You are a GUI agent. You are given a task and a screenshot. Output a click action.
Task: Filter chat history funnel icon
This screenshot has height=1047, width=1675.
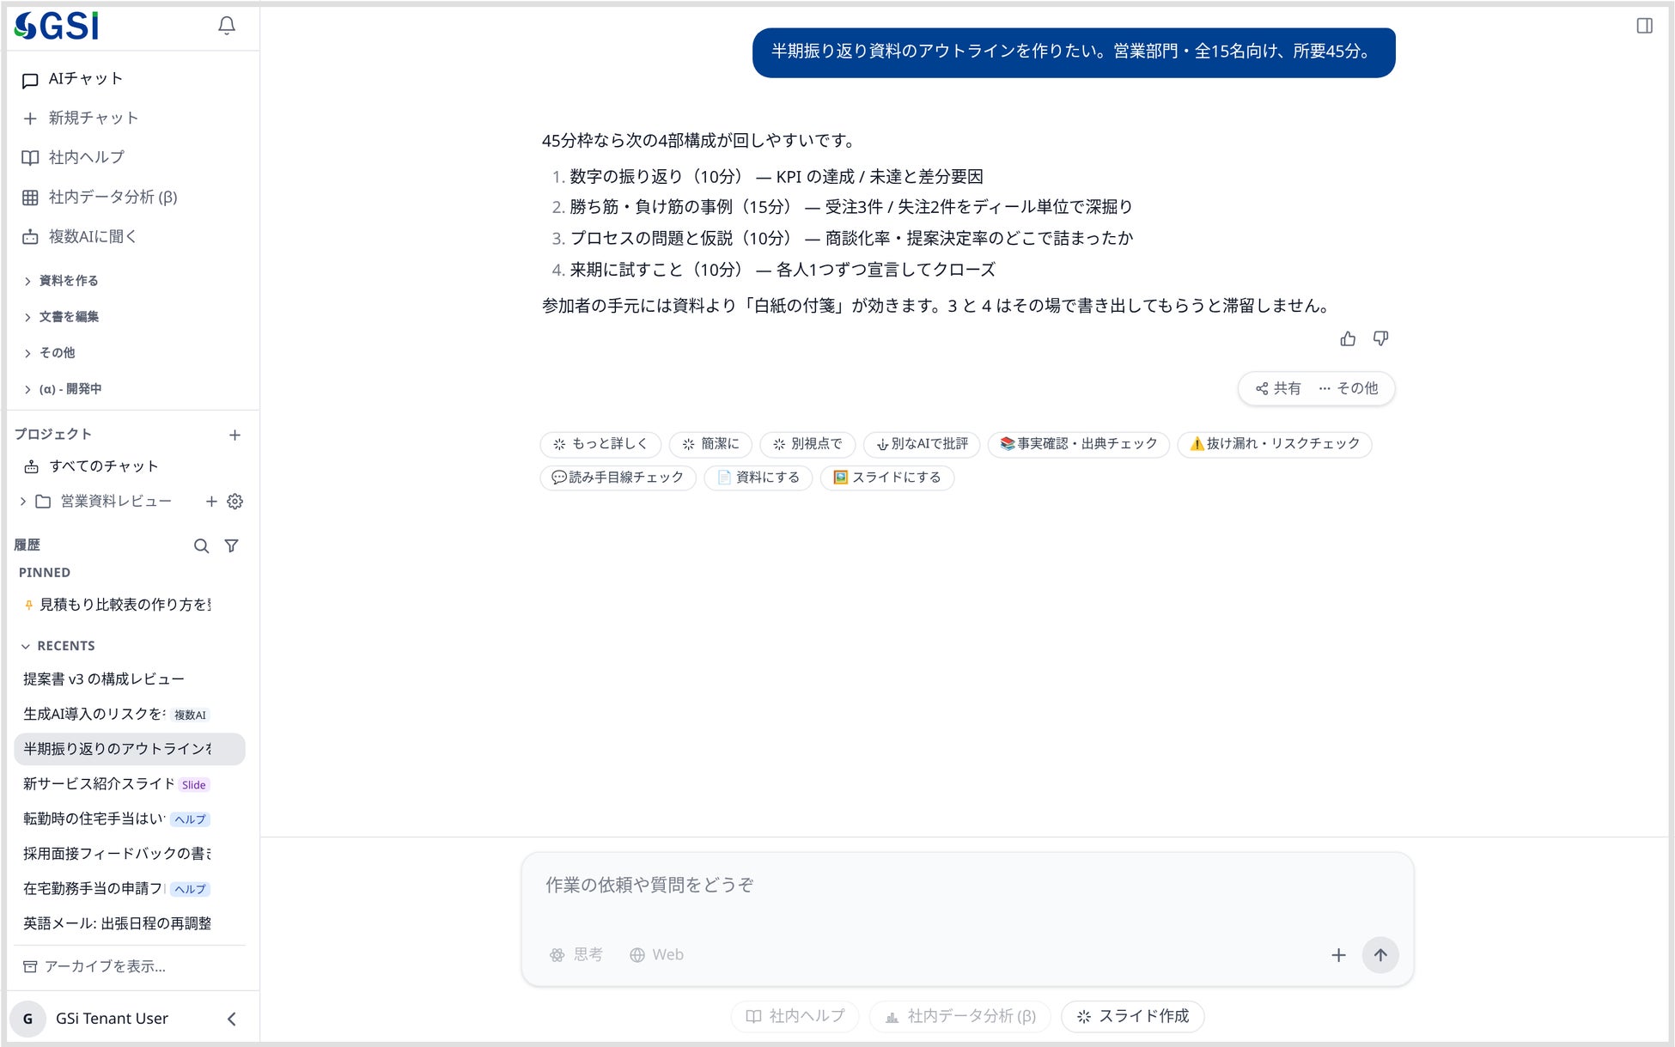[x=231, y=546]
